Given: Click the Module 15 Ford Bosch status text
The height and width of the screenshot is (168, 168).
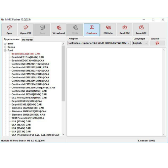Looking at the screenshot, I should pos(23,141).
